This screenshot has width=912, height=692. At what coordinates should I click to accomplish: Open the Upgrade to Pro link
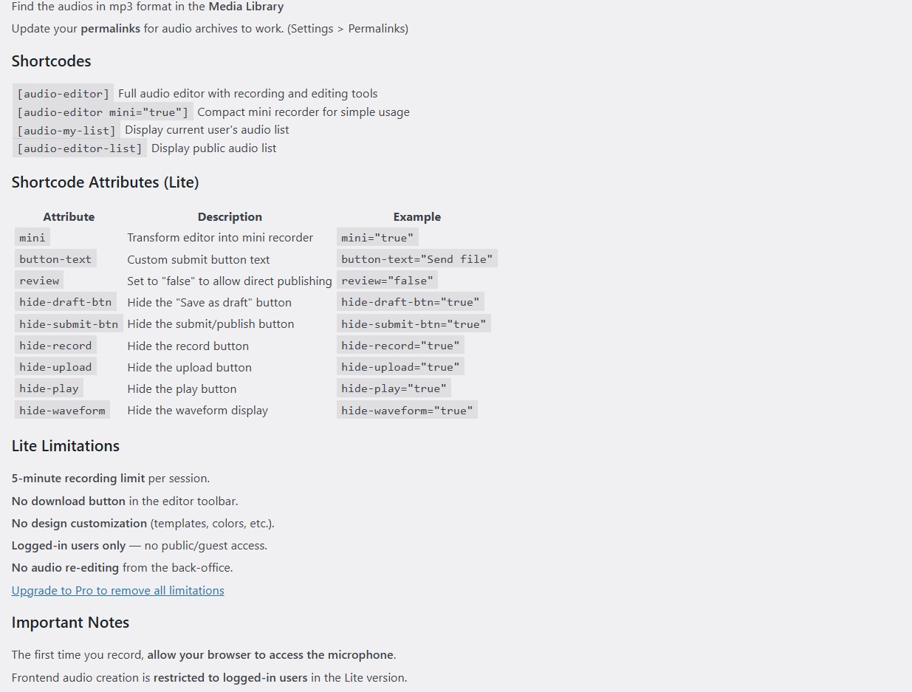[x=117, y=590]
